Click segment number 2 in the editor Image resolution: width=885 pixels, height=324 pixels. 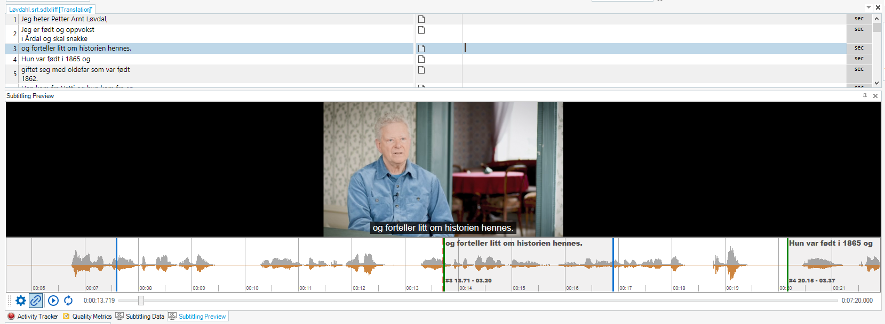pos(14,34)
